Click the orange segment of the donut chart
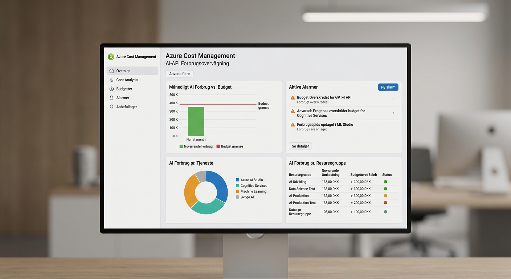This screenshot has height=279, width=511. [x=190, y=191]
